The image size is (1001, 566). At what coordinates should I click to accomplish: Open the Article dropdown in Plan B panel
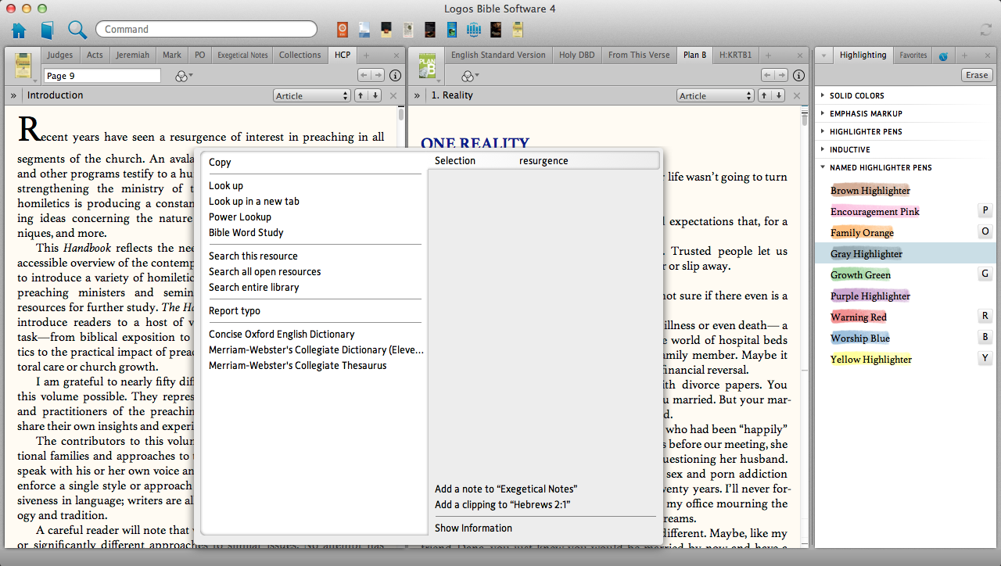pyautogui.click(x=716, y=95)
